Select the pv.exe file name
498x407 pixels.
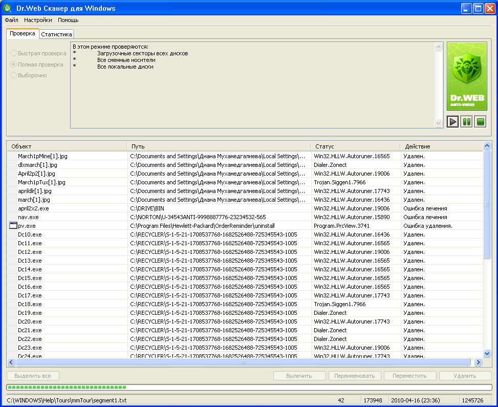tap(27, 226)
